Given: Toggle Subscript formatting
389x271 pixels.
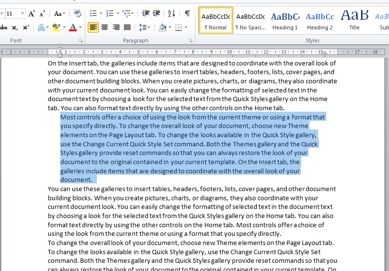Looking at the screenshot, I should [15, 27].
